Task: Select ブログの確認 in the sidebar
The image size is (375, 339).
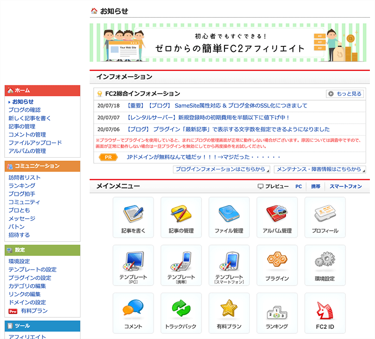Action: coord(24,110)
